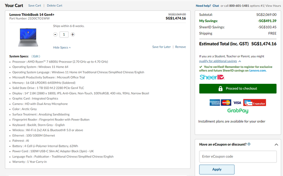
Task: Click the Battery 4 Cell 62Wh spec line
Action: coord(45,146)
